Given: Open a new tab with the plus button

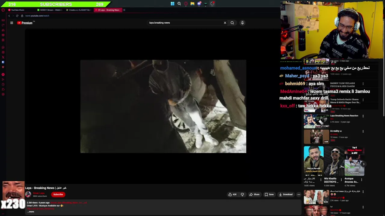Looking at the screenshot, I should point(124,10).
